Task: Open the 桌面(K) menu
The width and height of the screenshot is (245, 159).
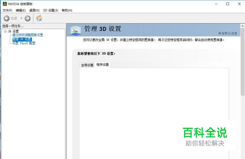Action: coord(34,10)
